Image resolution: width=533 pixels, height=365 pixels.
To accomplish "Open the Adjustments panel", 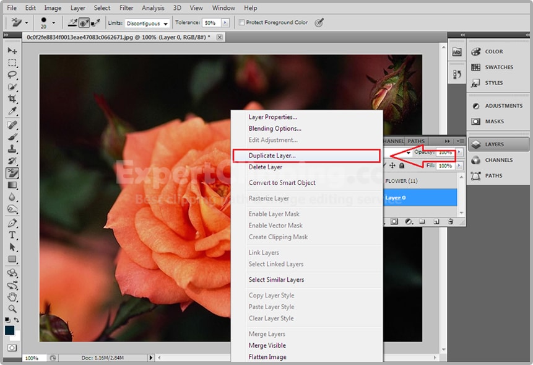I will coord(498,106).
